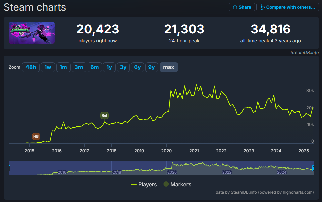
Task: Select the 1m zoom range
Action: coord(63,67)
